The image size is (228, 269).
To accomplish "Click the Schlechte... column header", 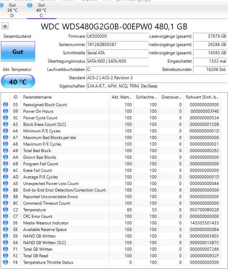I will (x=146, y=97).
